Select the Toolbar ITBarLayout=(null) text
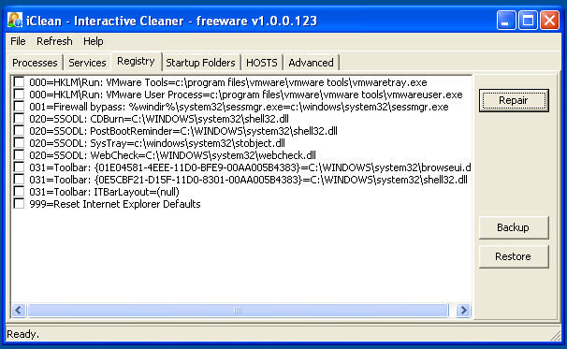The image size is (567, 349). point(104,192)
